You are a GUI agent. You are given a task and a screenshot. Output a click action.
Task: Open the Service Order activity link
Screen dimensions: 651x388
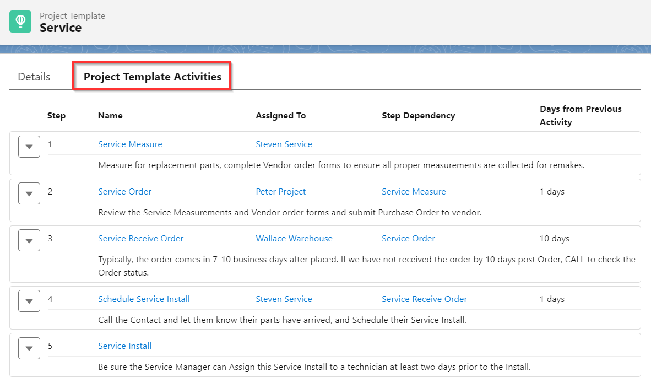[x=124, y=191]
